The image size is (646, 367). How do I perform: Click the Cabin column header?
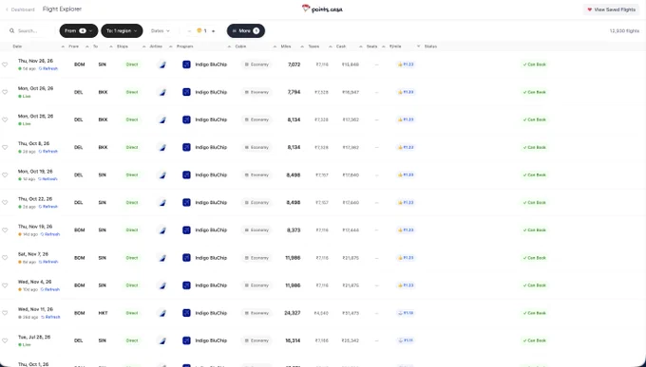click(x=240, y=46)
